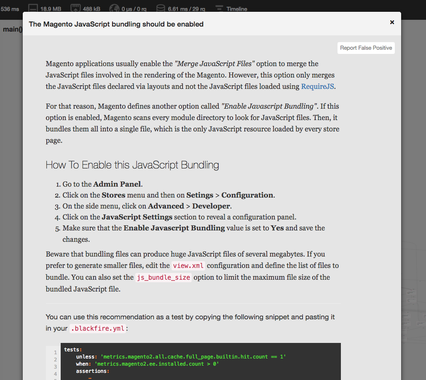426x380 pixels.
Task: Click the 'tests:' line in the code snippet
Action: (x=73, y=350)
